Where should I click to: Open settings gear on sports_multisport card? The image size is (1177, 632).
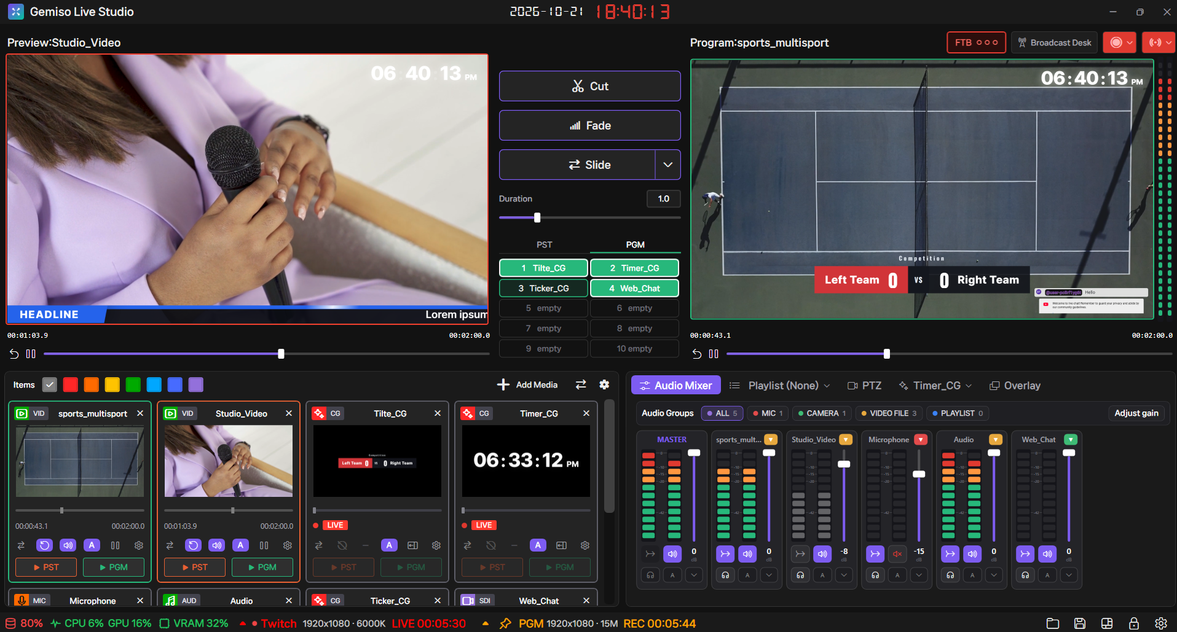(x=139, y=545)
